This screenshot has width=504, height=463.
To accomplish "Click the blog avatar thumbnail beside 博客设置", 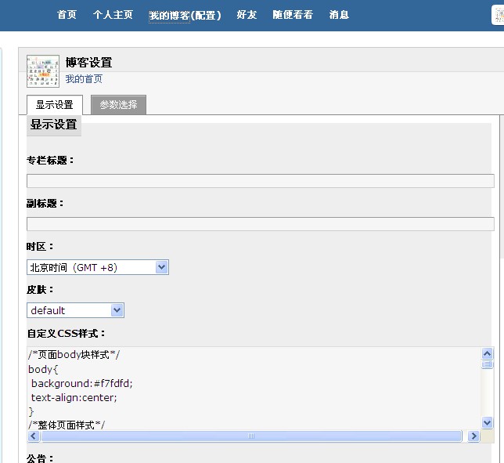I will coord(43,71).
